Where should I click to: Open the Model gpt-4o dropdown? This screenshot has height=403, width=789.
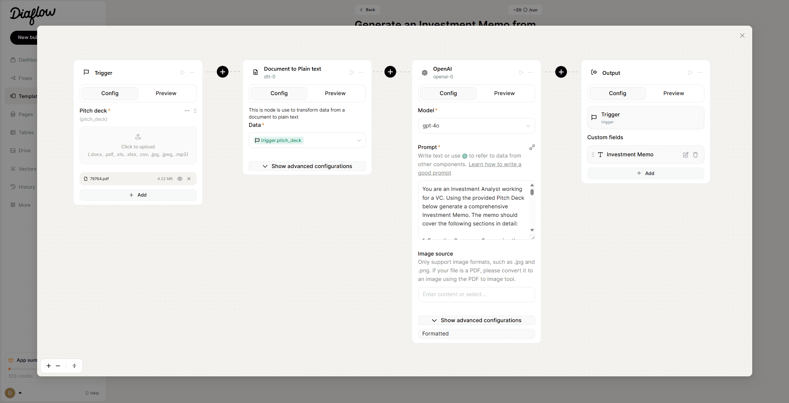point(476,126)
